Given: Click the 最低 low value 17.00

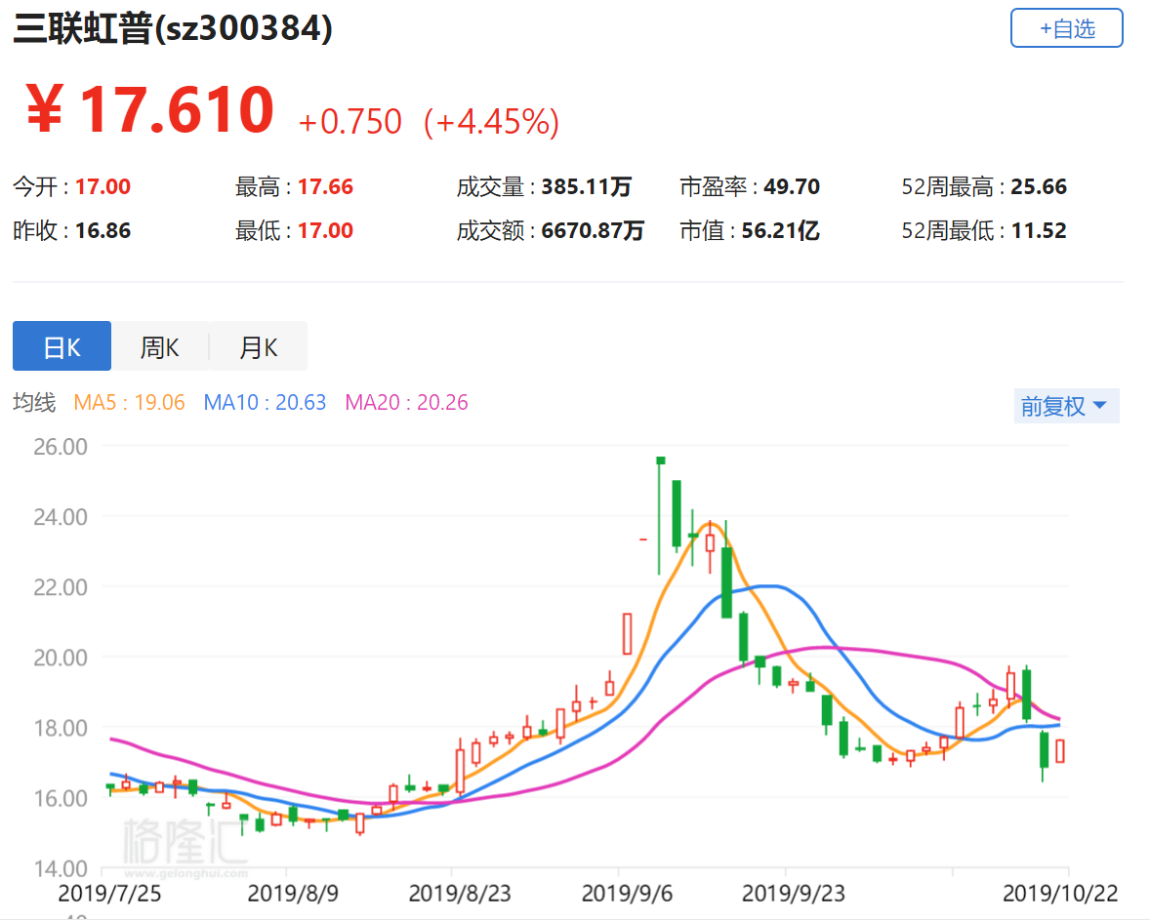Looking at the screenshot, I should [326, 231].
